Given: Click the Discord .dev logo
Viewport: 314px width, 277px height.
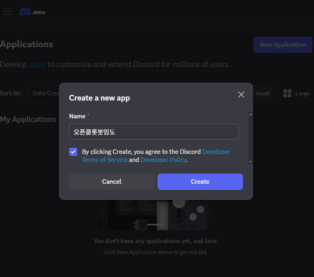Looking at the screenshot, I should point(32,12).
